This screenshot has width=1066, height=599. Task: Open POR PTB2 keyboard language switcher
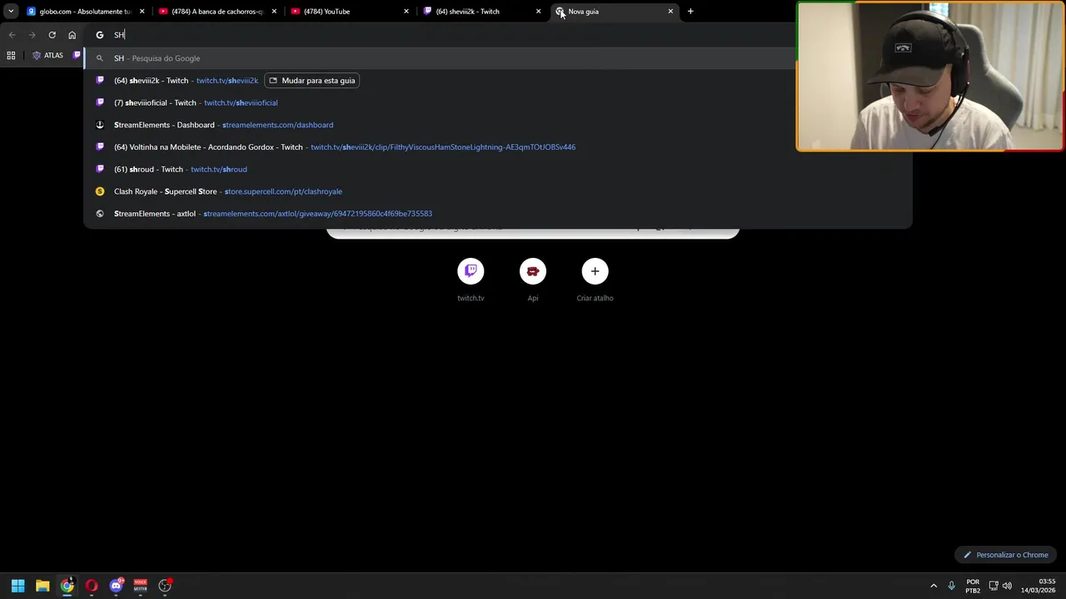click(973, 586)
